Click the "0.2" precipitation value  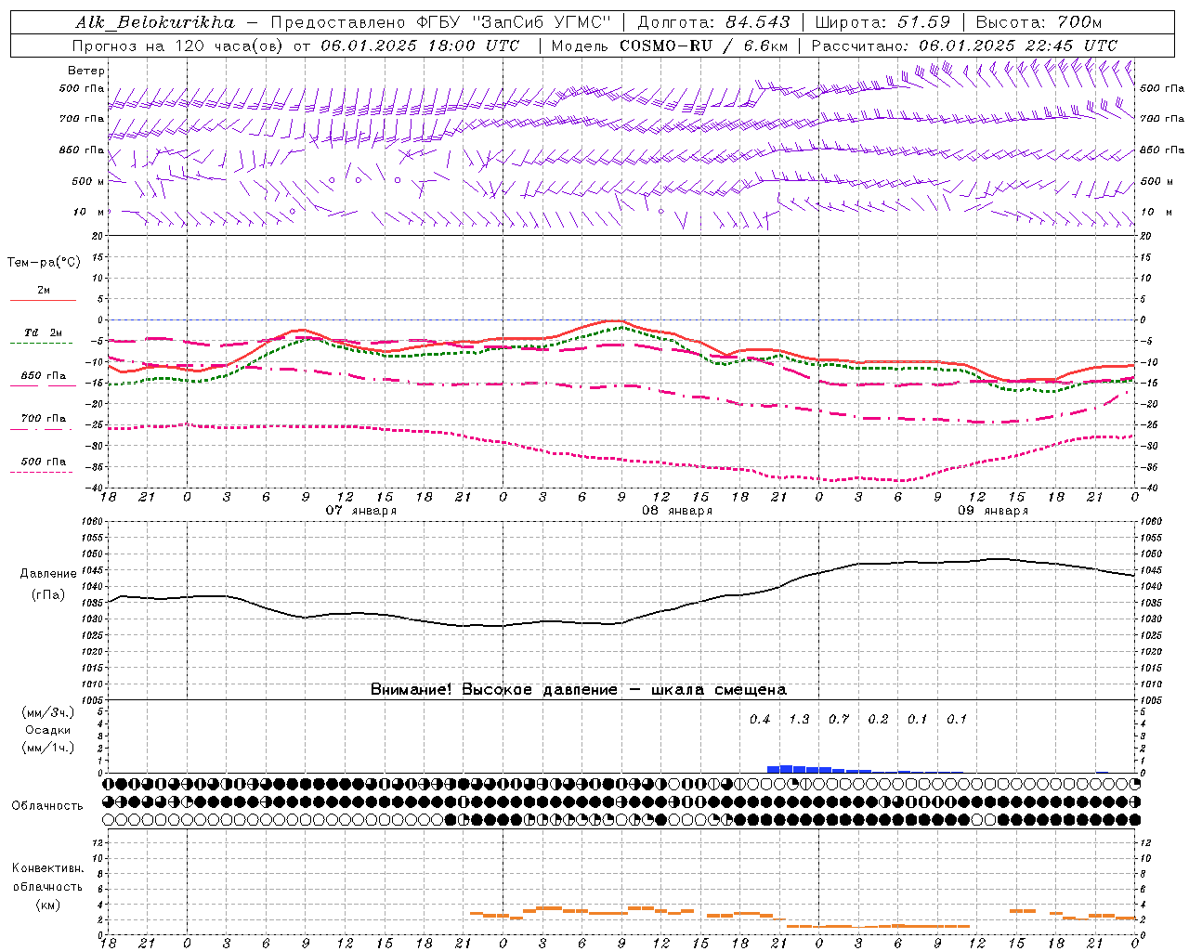tap(878, 720)
